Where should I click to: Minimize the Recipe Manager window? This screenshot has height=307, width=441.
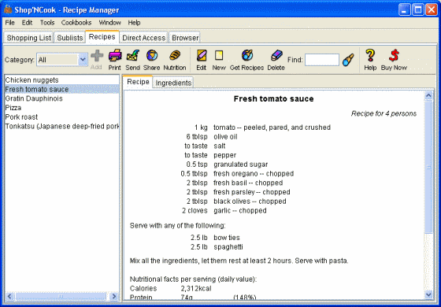405,9
